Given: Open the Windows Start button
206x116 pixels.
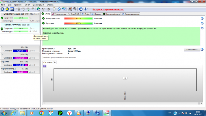Looking at the screenshot, I should click(4, 113).
